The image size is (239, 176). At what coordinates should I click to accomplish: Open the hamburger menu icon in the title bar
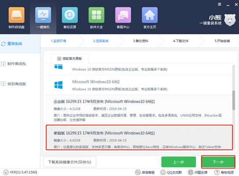tap(220, 4)
